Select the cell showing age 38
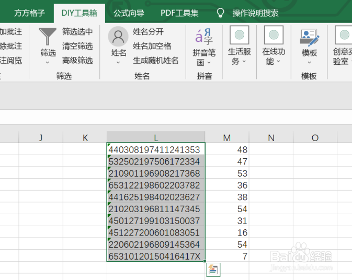This screenshot has width=352, height=280. click(x=227, y=196)
